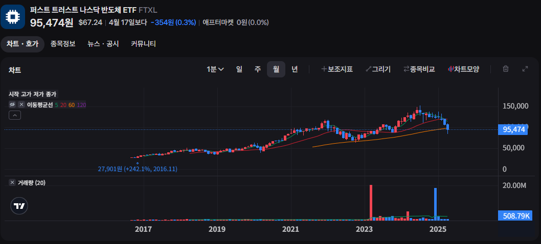Switch to the 커뮤니티 tab
541x244 pixels.
point(143,44)
